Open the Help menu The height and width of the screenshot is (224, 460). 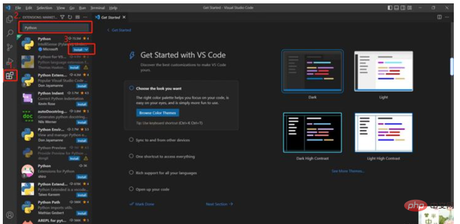113,8
